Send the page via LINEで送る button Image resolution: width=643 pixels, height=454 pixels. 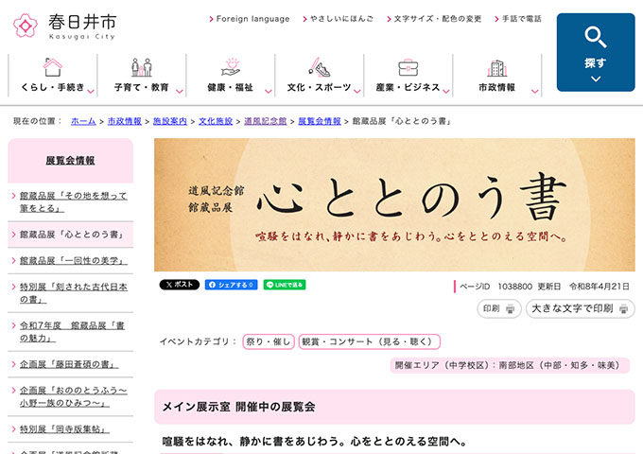(x=285, y=285)
